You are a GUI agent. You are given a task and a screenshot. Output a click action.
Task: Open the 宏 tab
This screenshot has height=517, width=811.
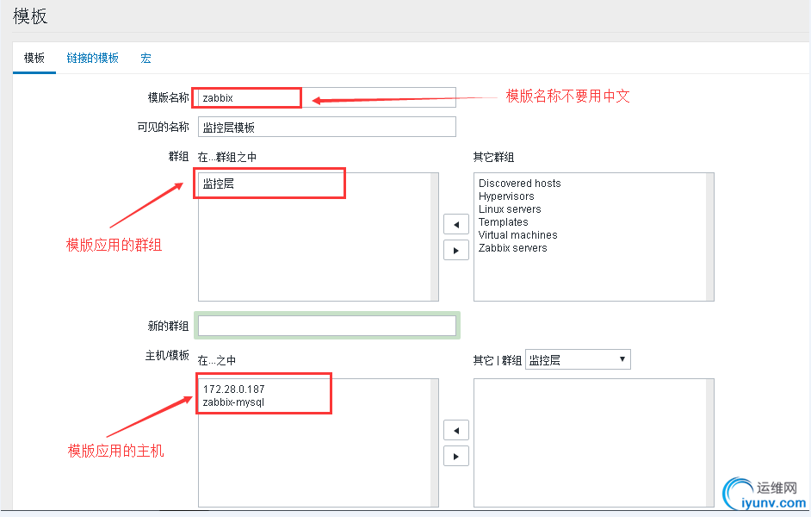145,58
